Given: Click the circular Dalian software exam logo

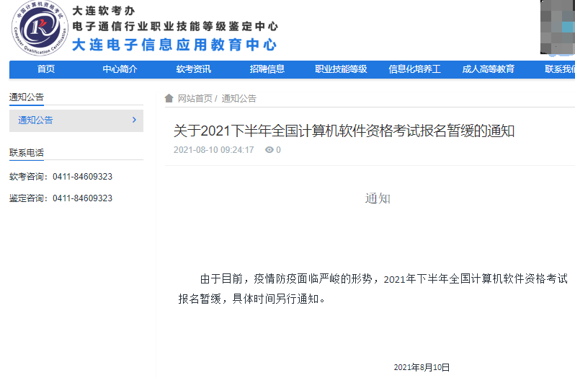Looking at the screenshot, I should 40,29.
